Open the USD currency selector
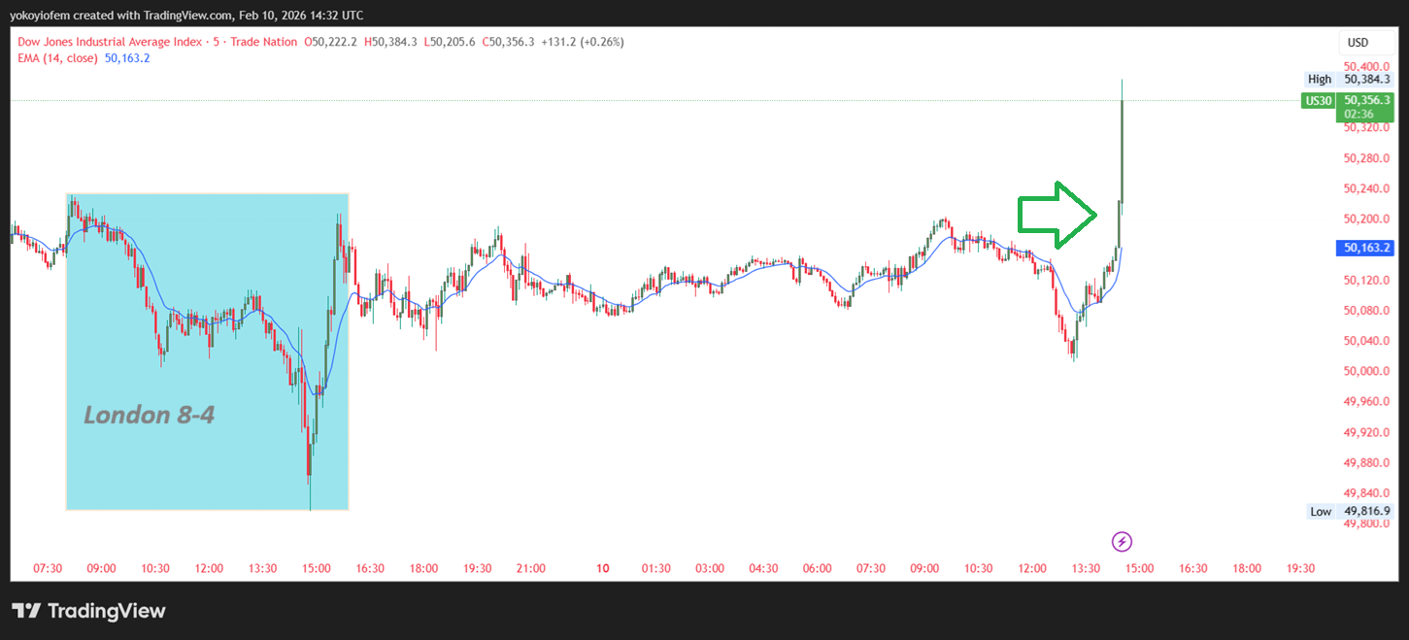1409x640 pixels. pos(1358,43)
